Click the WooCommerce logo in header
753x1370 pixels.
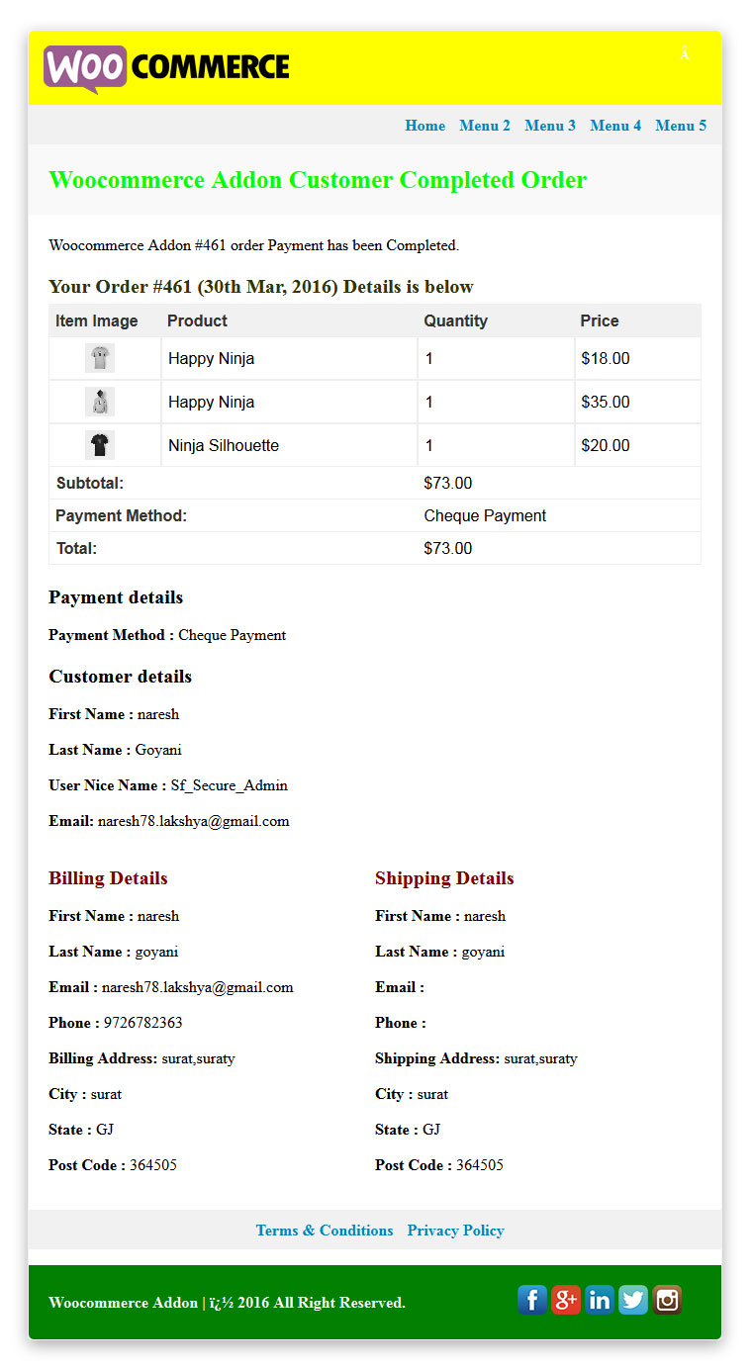[x=166, y=68]
